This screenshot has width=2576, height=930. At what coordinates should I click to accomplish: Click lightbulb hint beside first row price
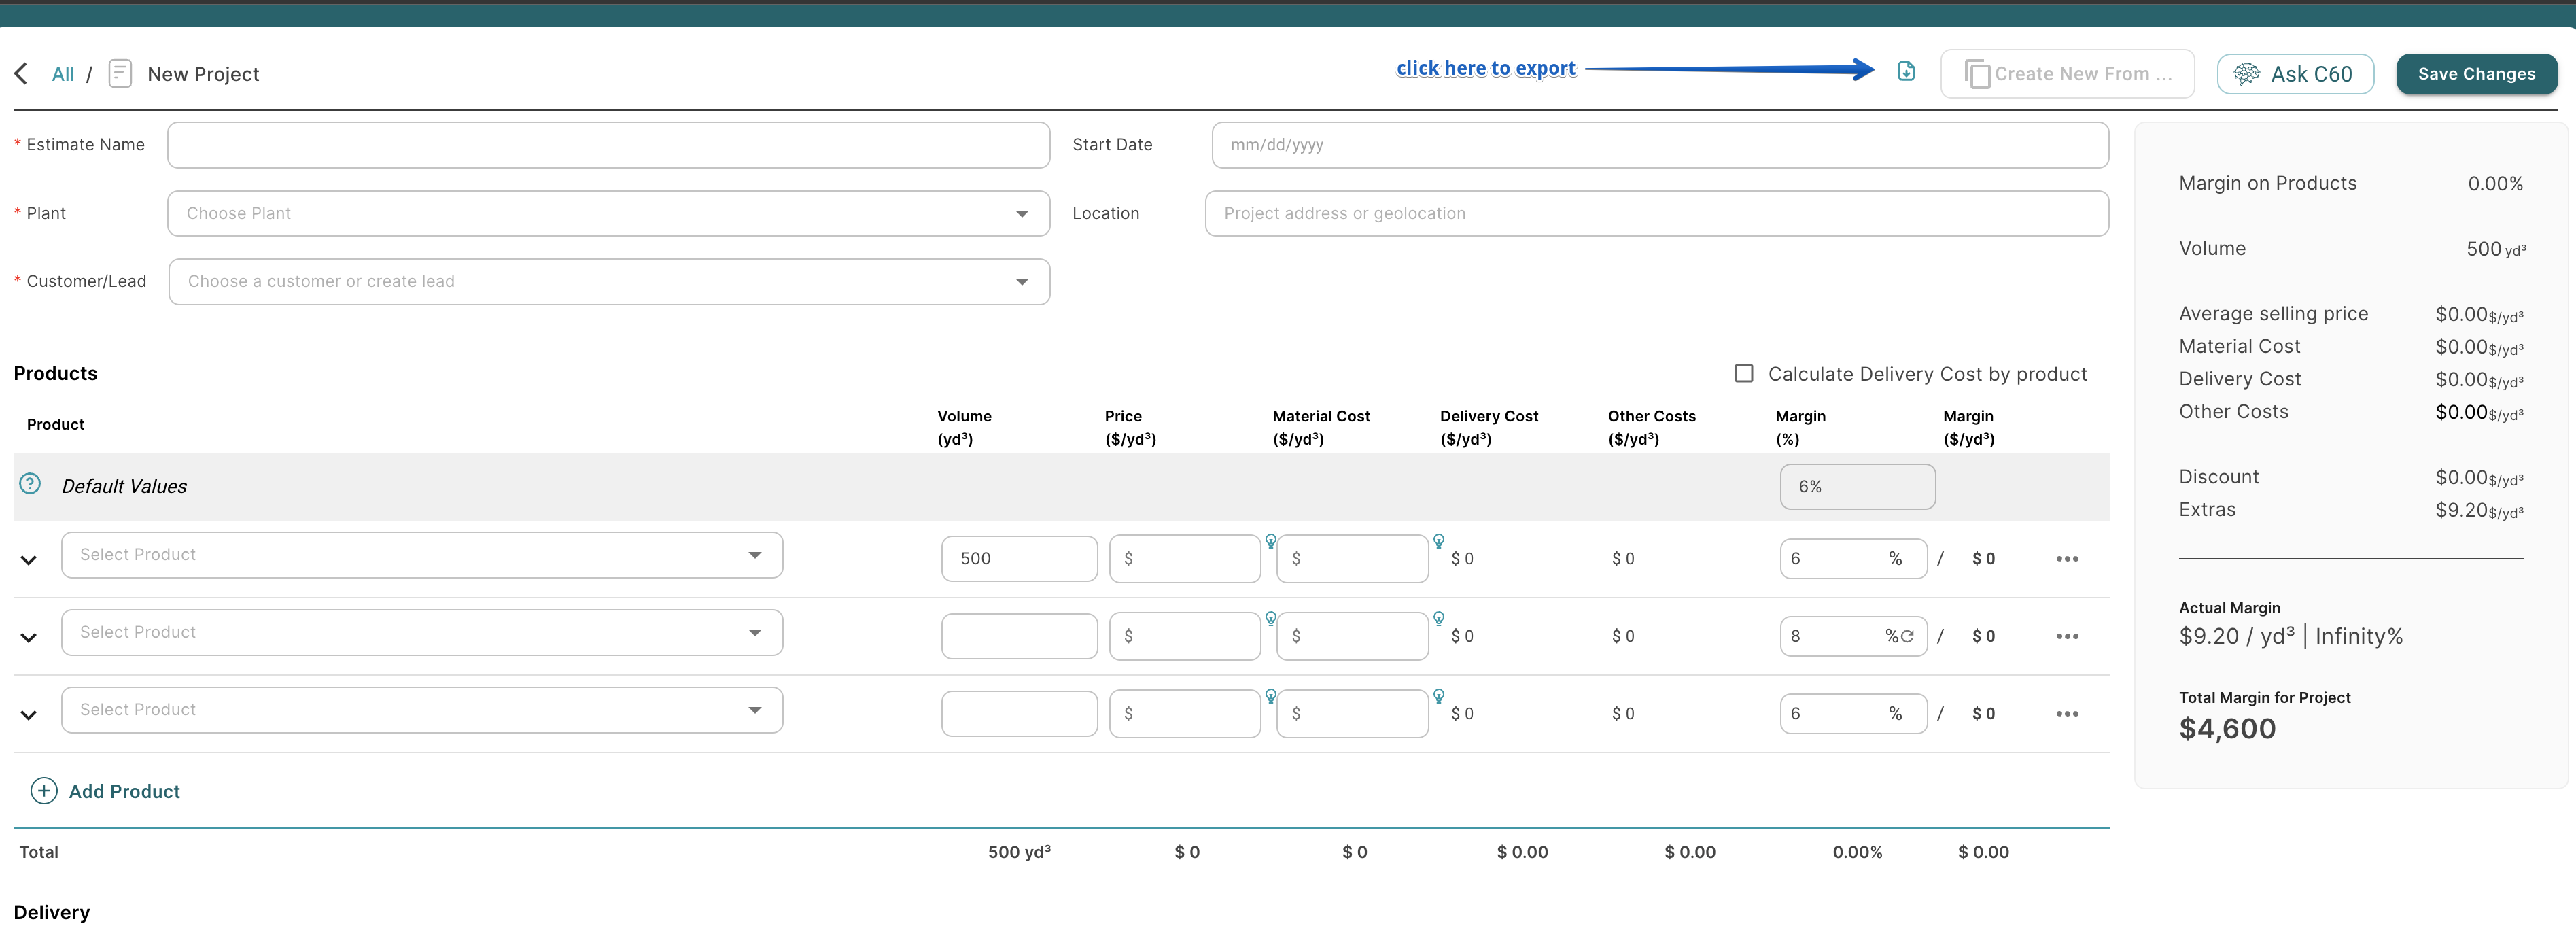[x=1270, y=541]
